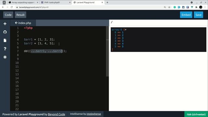Switch to the Array unpacking support tab
This screenshot has height=117, width=208.
(23, 2)
